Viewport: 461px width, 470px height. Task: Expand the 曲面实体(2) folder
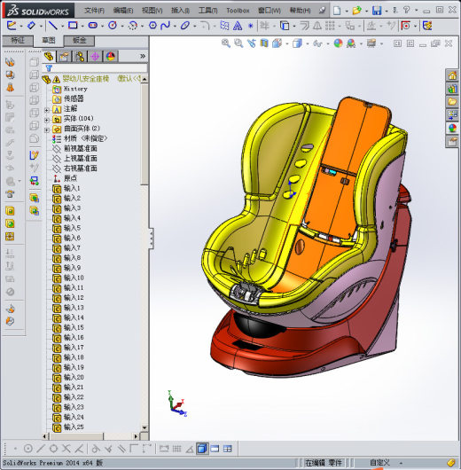46,129
